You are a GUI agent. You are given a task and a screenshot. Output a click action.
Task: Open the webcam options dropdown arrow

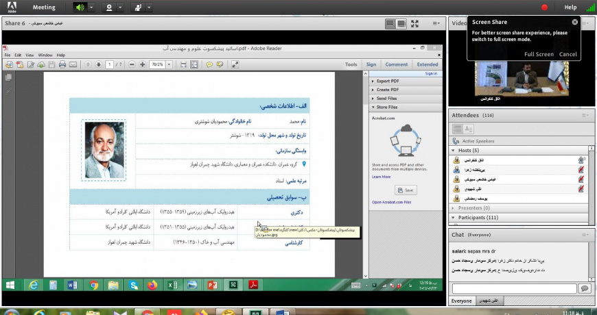click(120, 8)
